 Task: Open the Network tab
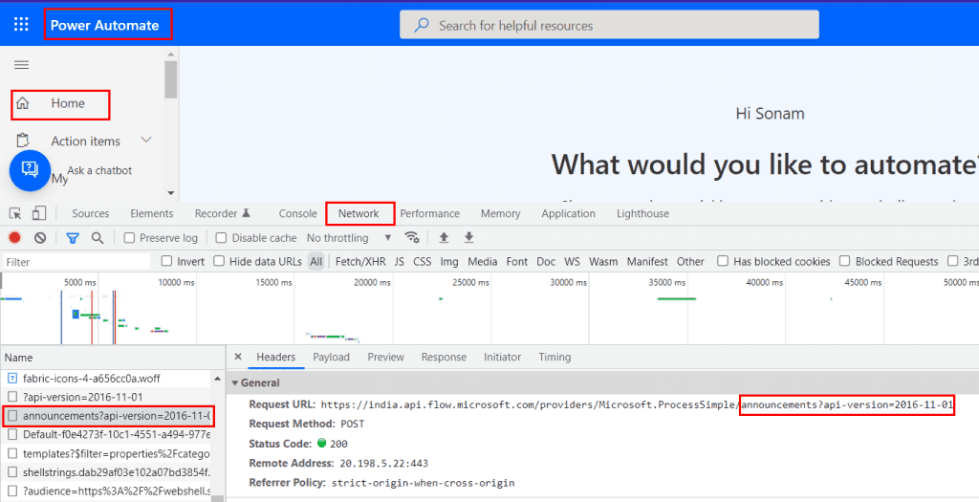359,213
